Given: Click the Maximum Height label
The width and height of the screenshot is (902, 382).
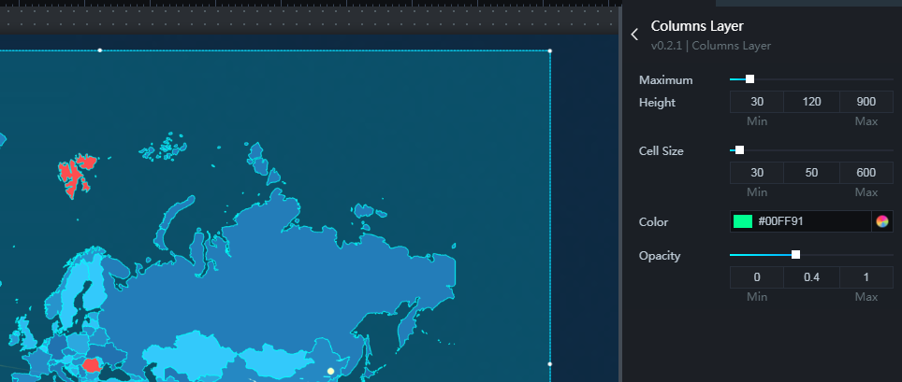Looking at the screenshot, I should [x=665, y=92].
